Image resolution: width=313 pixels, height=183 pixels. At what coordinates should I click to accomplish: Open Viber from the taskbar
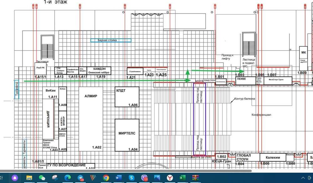pyautogui.click(x=144, y=178)
